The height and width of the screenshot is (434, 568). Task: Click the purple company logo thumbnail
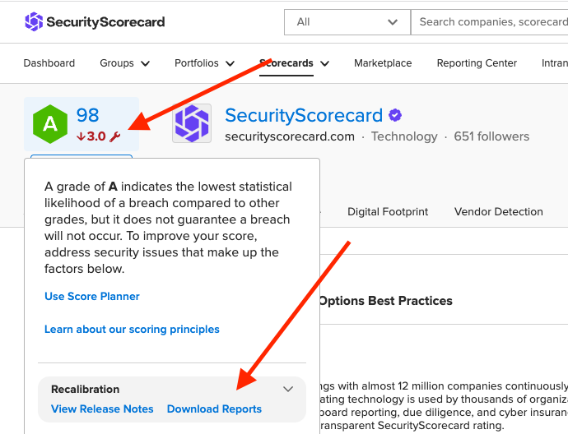192,123
